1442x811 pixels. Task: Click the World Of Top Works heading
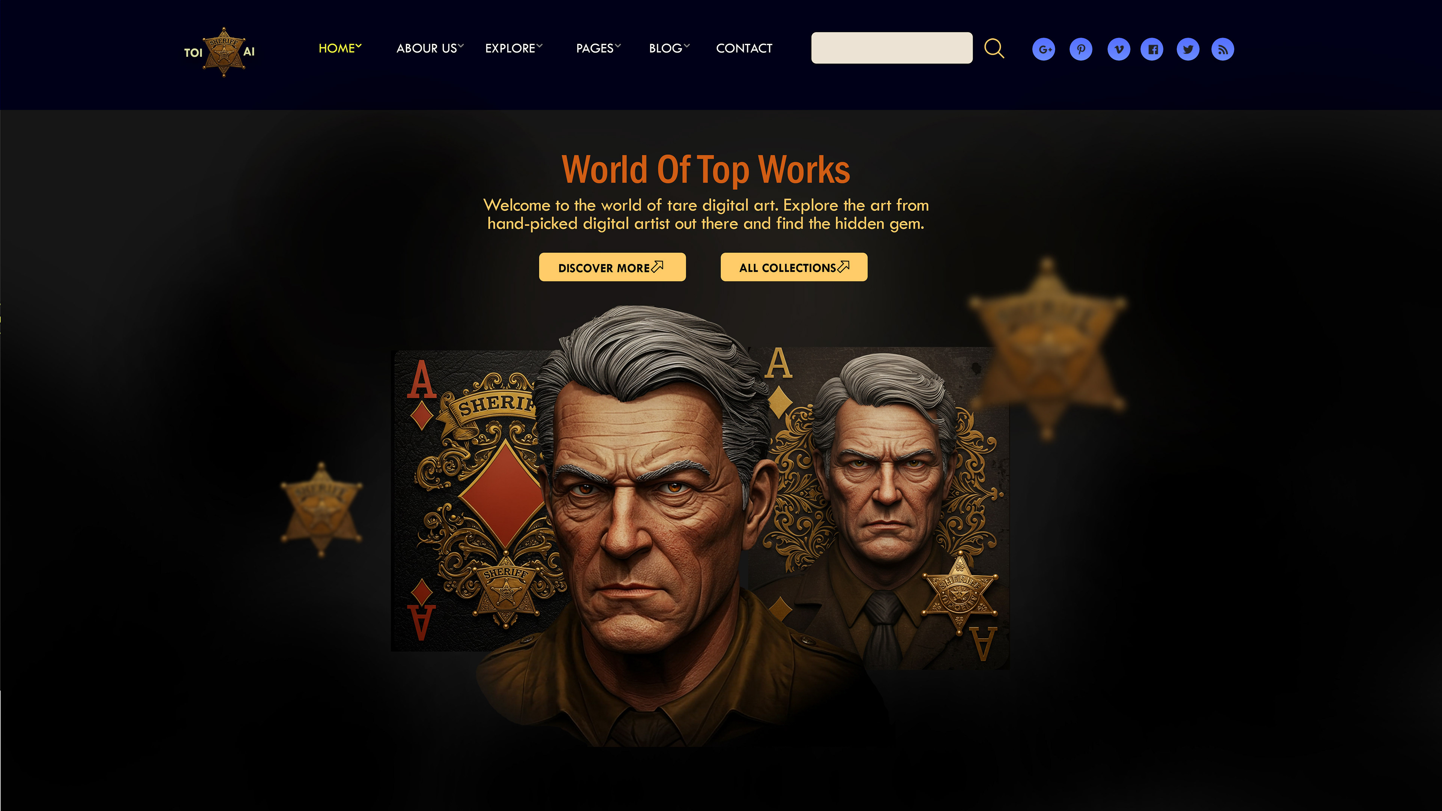click(x=706, y=169)
